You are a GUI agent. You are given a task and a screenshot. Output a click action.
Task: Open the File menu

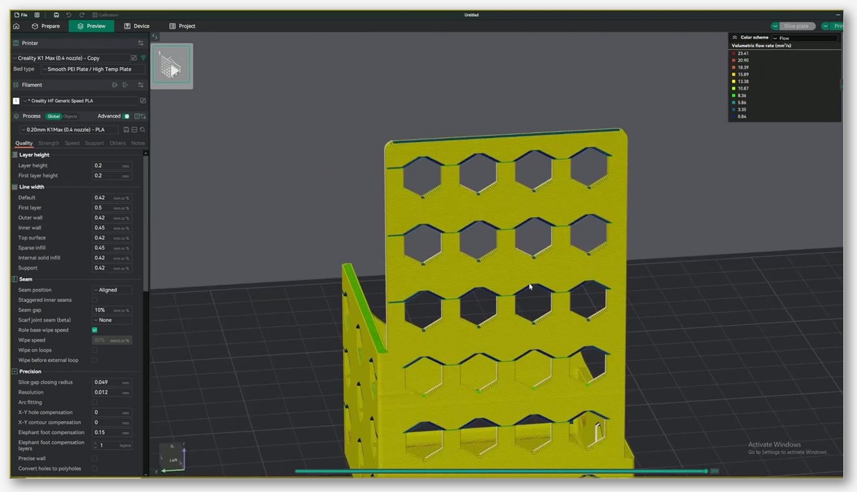coord(21,14)
